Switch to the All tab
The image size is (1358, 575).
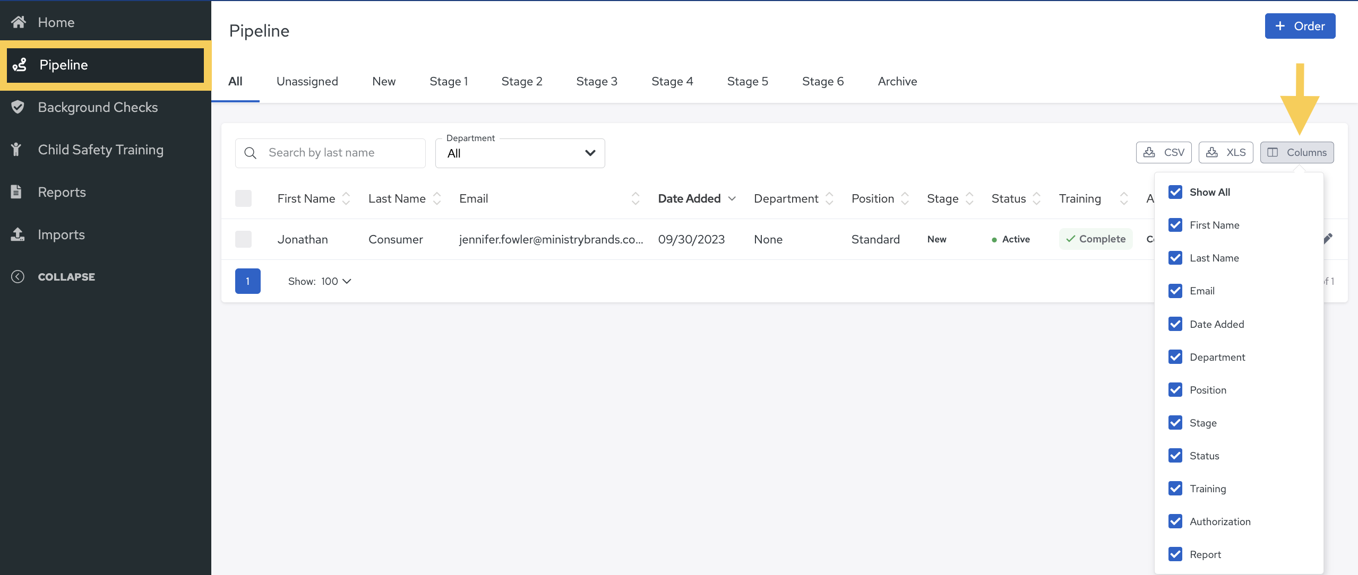[x=235, y=81]
